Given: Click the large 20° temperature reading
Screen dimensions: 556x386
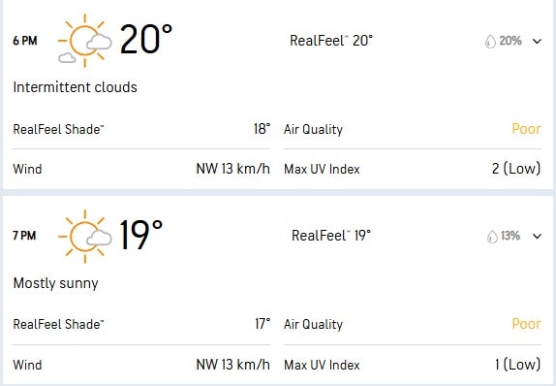Looking at the screenshot, I should coord(145,39).
